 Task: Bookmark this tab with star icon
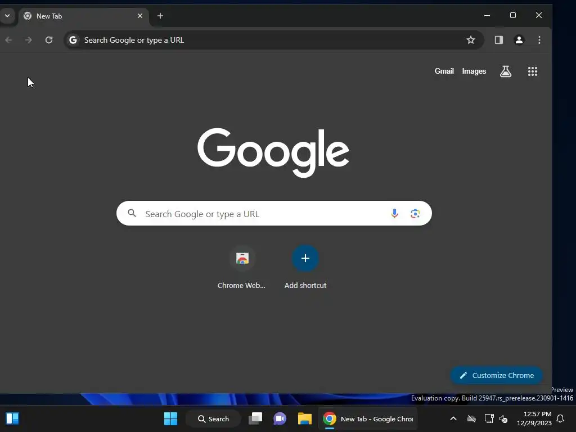click(x=471, y=40)
